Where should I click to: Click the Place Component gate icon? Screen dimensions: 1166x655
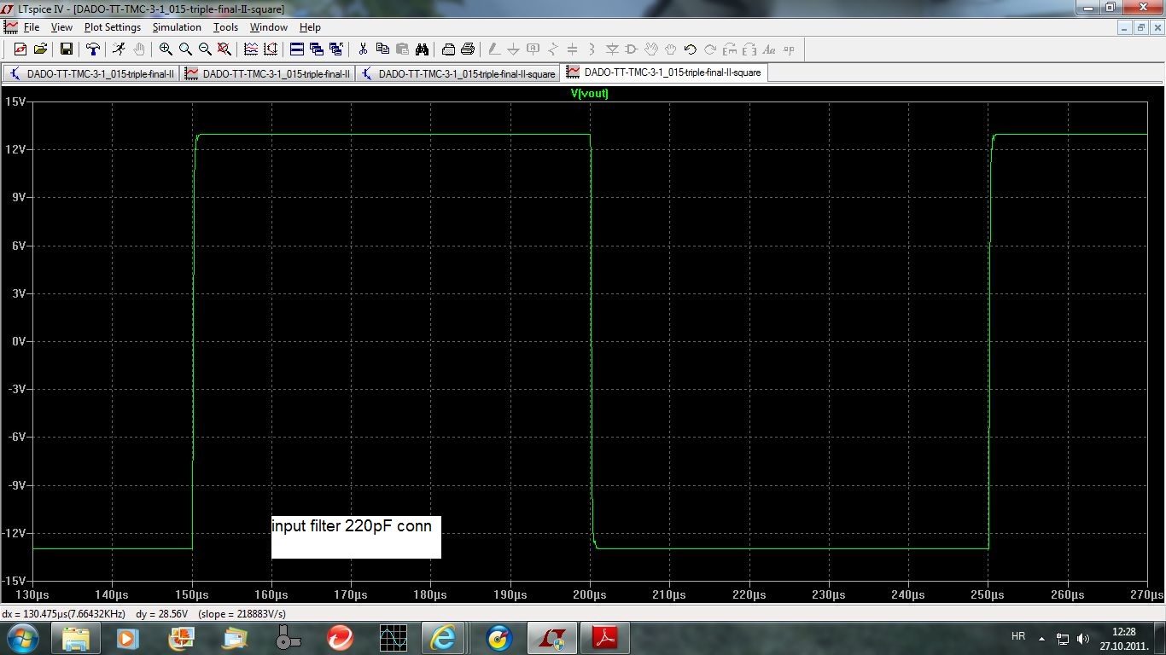tap(632, 49)
